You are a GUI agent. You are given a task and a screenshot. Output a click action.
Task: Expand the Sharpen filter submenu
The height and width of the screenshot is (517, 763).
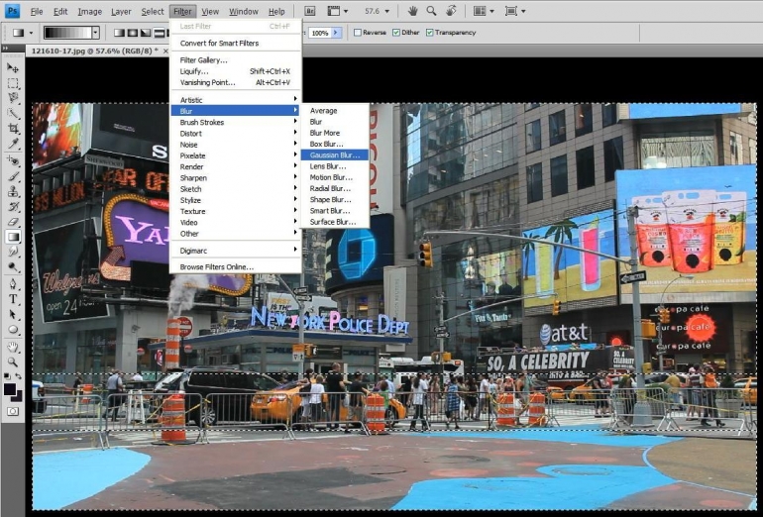pyautogui.click(x=236, y=178)
